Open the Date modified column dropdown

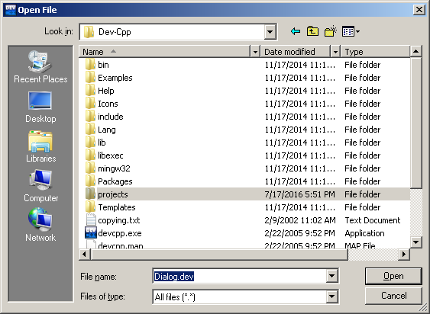pos(335,52)
